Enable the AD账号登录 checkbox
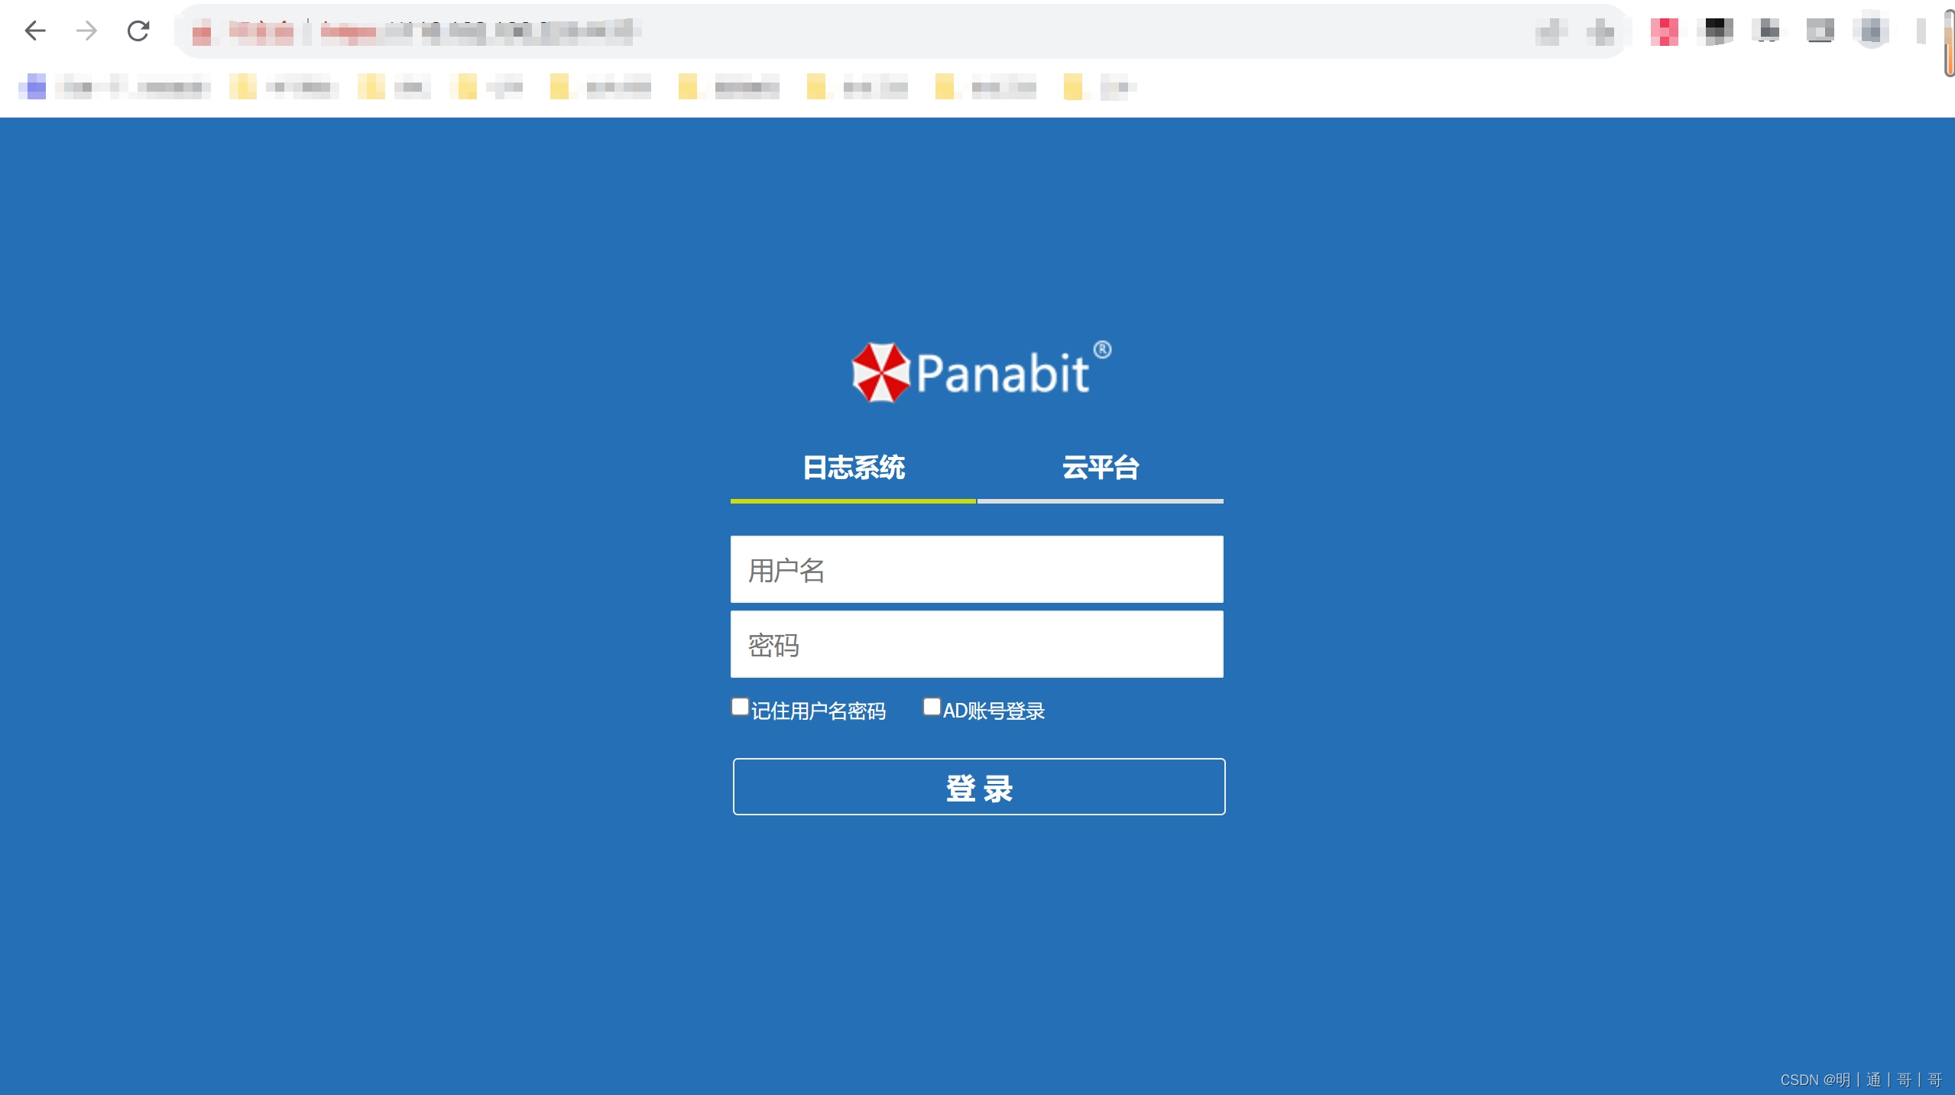 (x=932, y=707)
